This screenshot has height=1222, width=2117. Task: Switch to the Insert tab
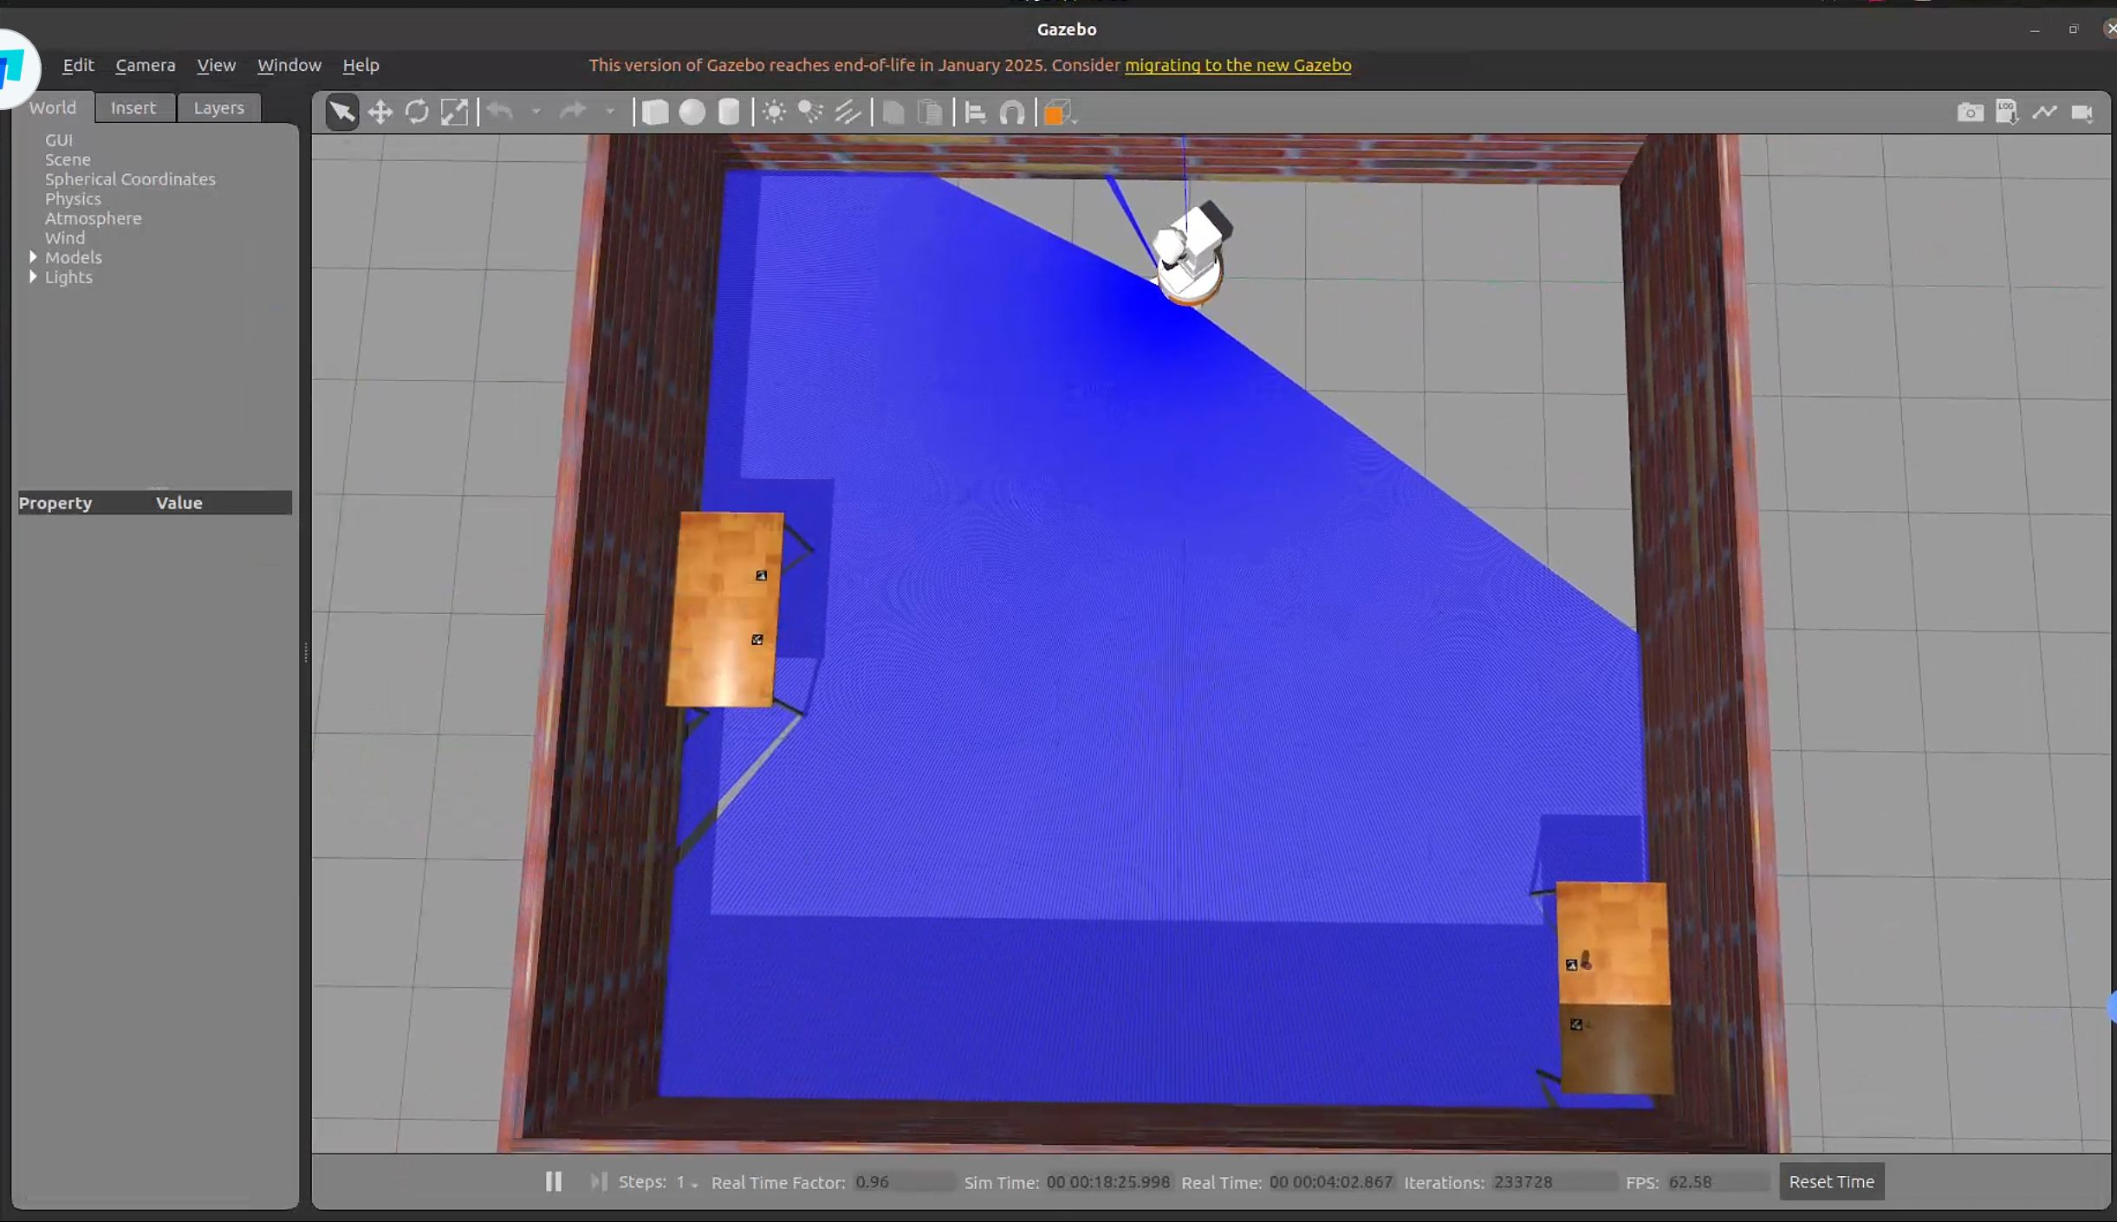(x=133, y=107)
